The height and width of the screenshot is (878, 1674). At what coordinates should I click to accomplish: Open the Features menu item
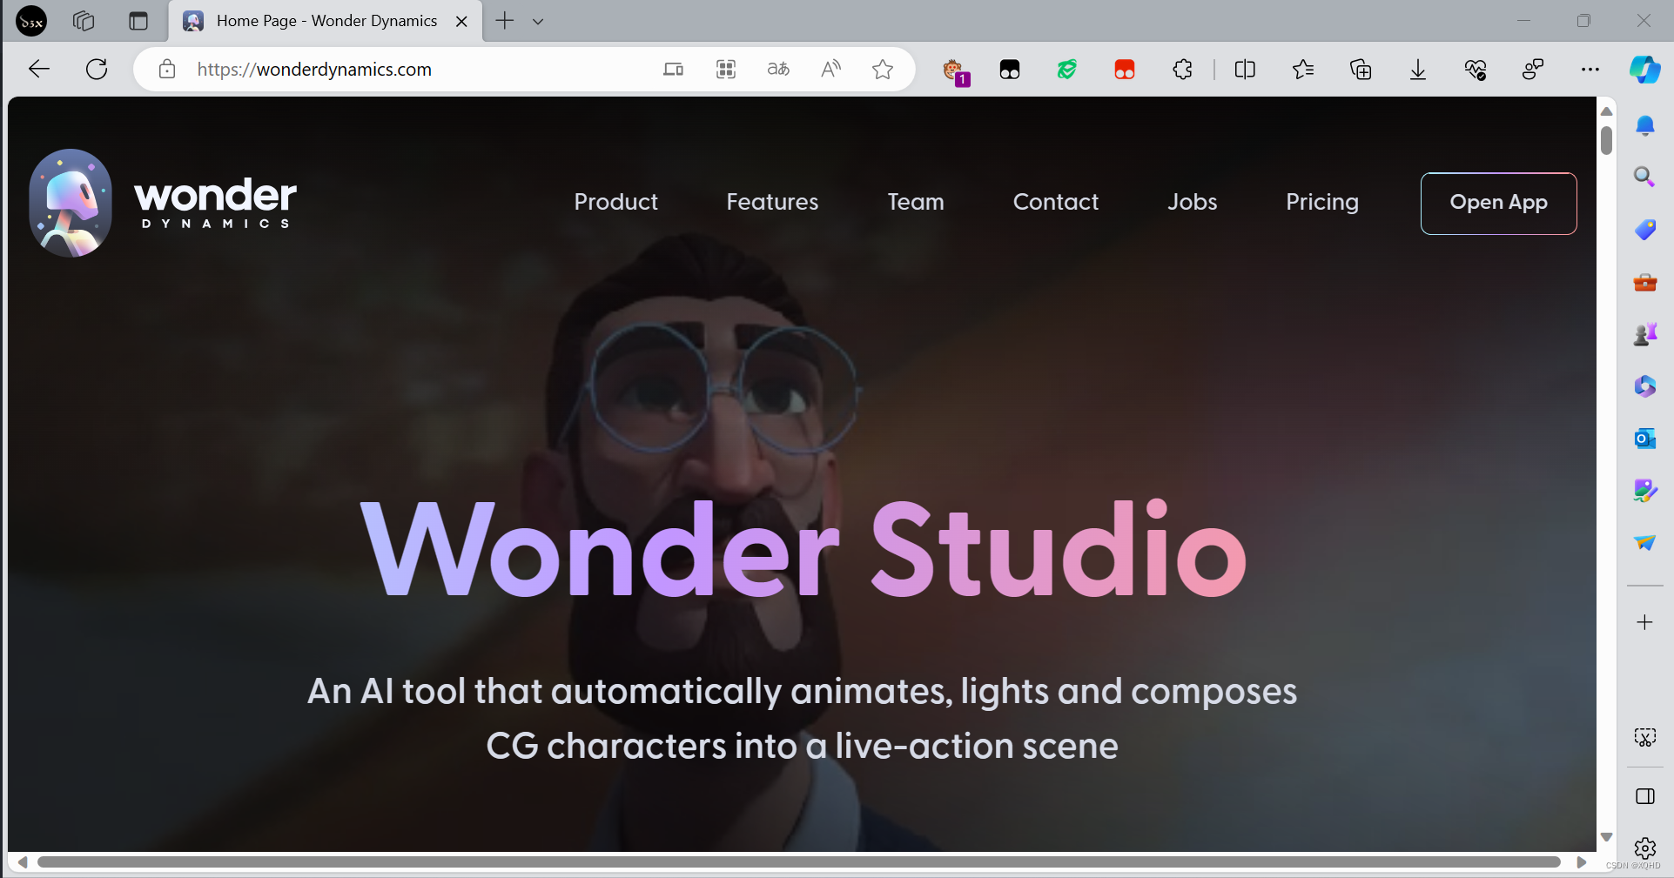click(772, 202)
